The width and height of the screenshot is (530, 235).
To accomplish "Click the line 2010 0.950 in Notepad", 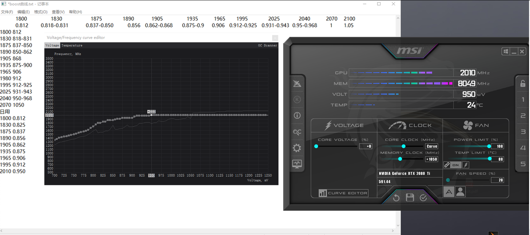I will point(13,171).
